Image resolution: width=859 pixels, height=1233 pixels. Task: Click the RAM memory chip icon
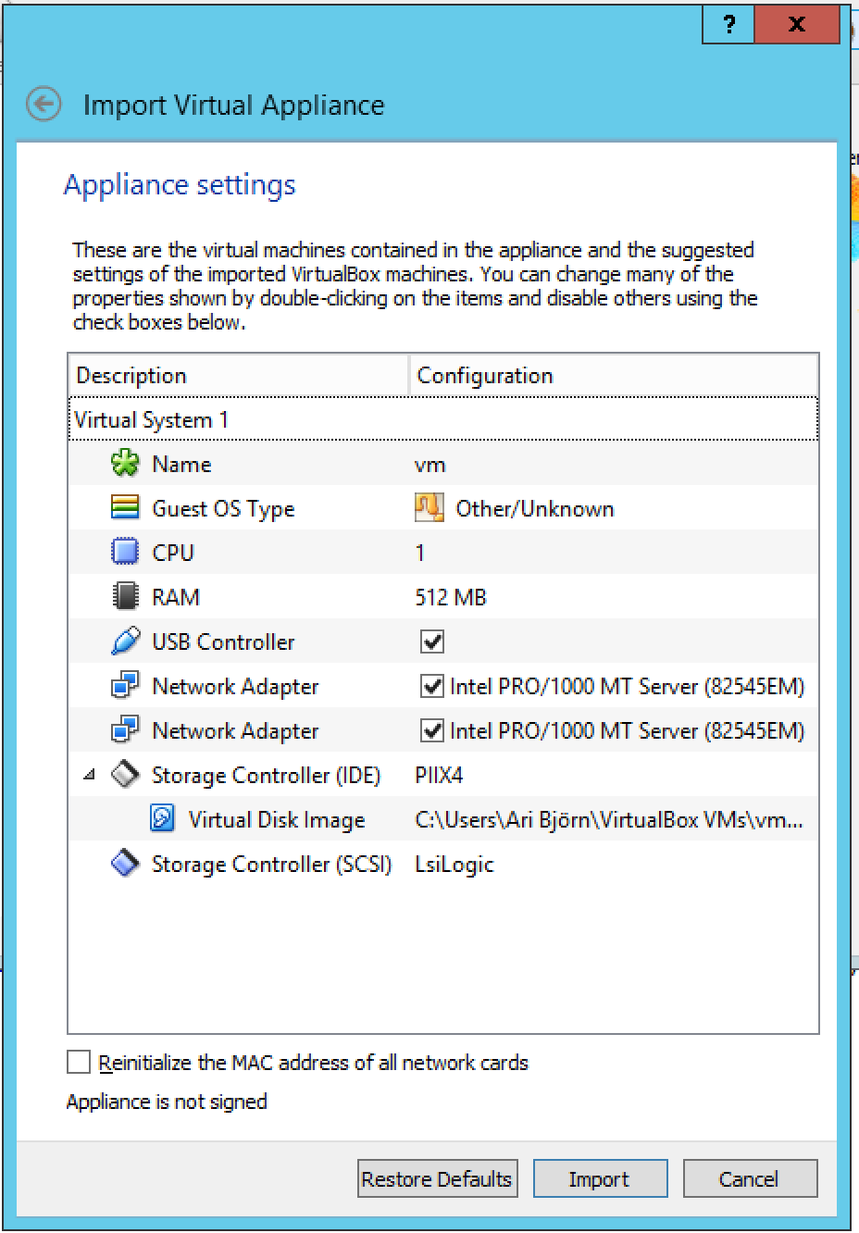[124, 597]
